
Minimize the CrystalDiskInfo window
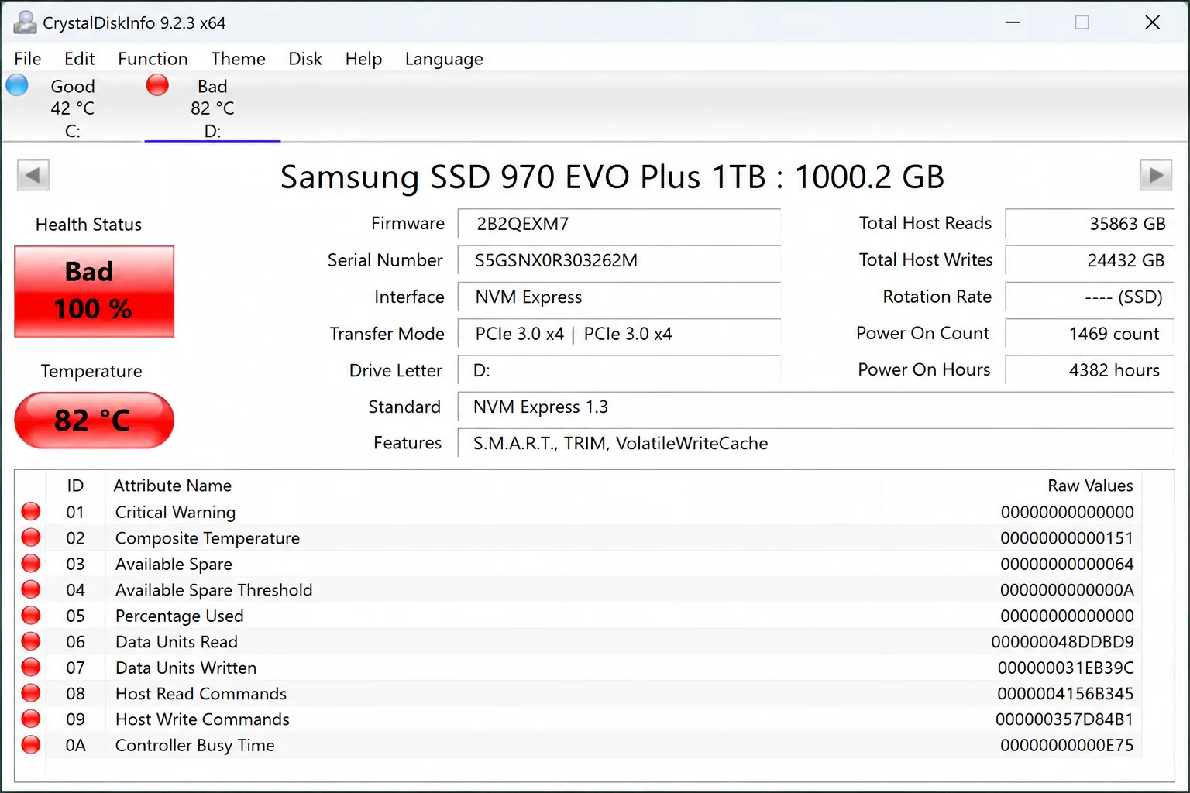pyautogui.click(x=1012, y=22)
